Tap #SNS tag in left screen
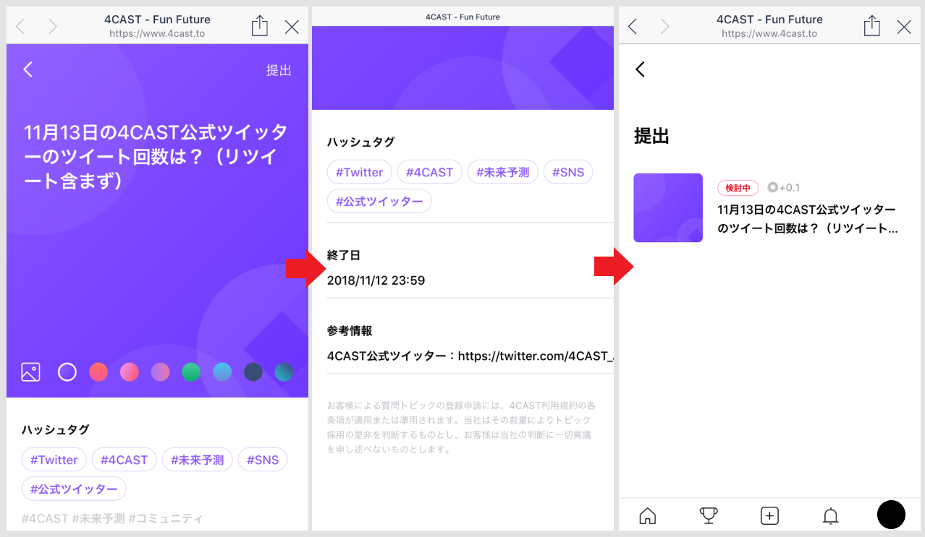Image resolution: width=925 pixels, height=537 pixels. (263, 460)
